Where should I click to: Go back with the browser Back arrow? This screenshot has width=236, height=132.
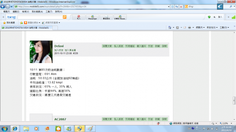click(3, 7)
